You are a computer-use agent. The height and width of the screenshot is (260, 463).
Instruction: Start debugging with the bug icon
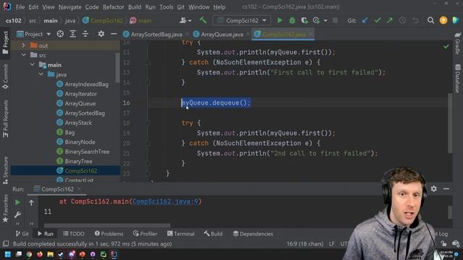click(x=292, y=20)
